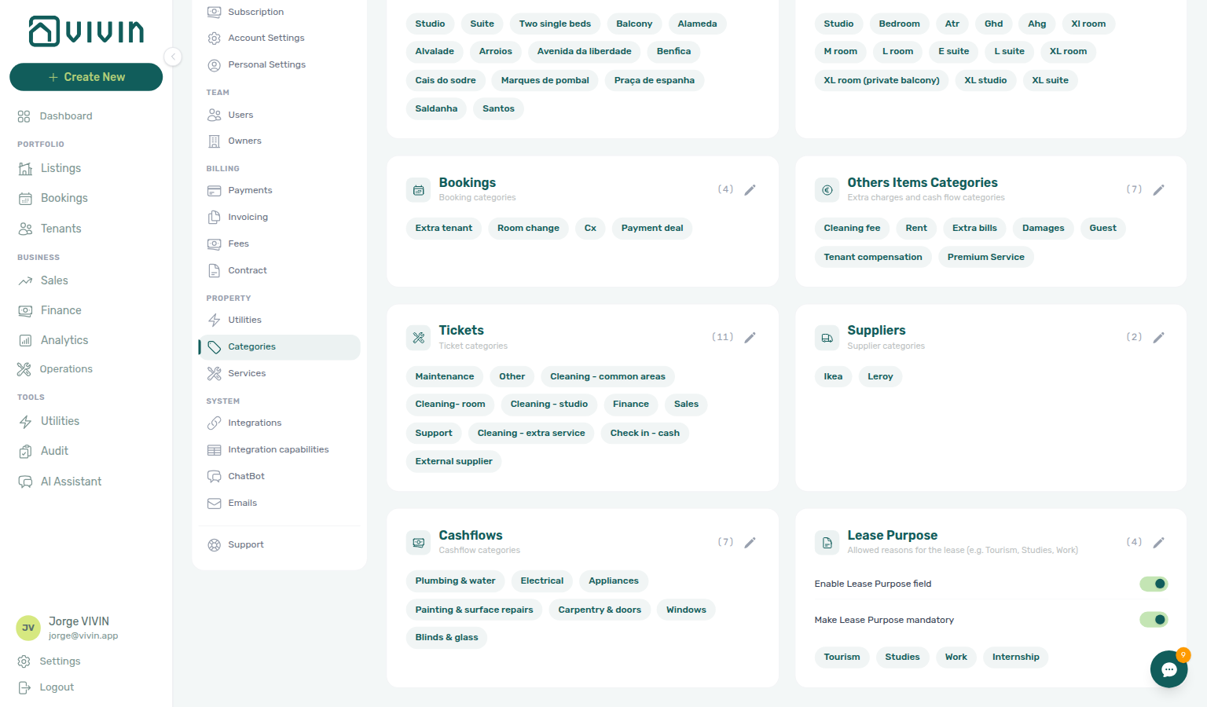This screenshot has width=1207, height=707.
Task: Click the Plumbing & water tag
Action: [456, 581]
